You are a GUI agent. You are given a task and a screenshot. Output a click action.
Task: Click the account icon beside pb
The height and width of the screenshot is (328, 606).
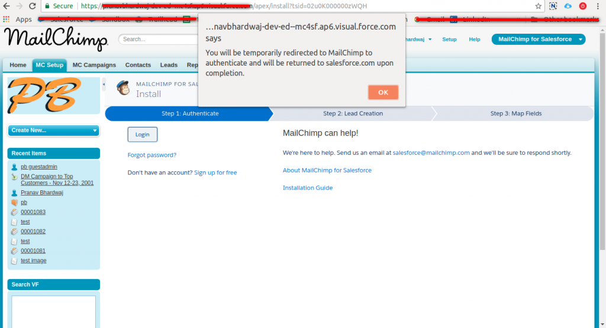(14, 202)
